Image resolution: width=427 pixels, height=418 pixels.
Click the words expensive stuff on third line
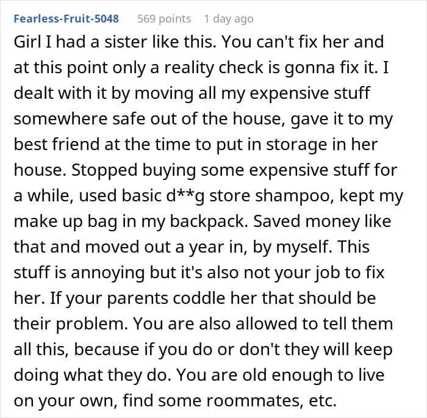(310, 93)
